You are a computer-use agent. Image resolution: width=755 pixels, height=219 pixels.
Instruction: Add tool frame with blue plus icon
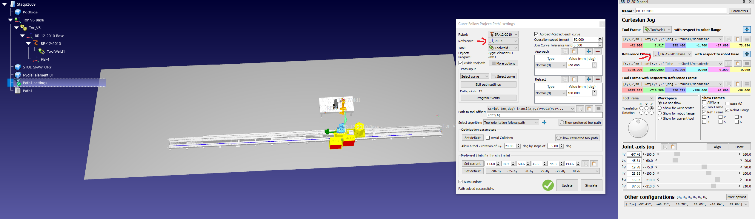747,29
